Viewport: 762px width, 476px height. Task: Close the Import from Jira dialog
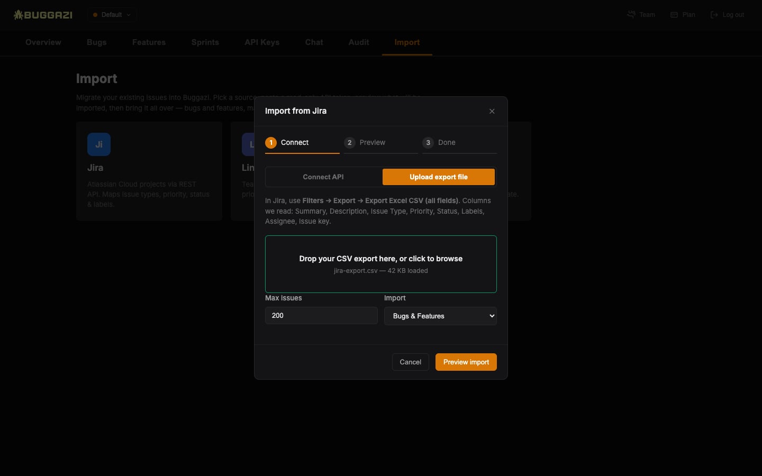point(492,111)
